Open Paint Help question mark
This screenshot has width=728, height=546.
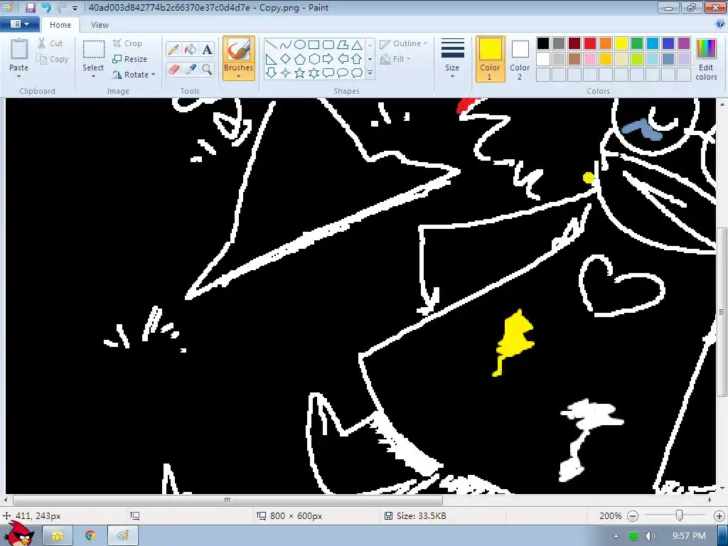tap(720, 24)
